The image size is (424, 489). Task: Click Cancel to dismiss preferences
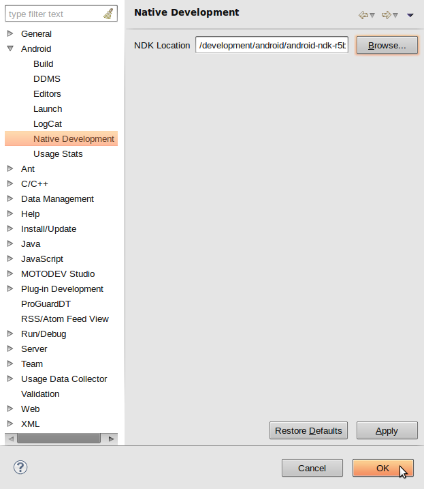[x=312, y=468]
